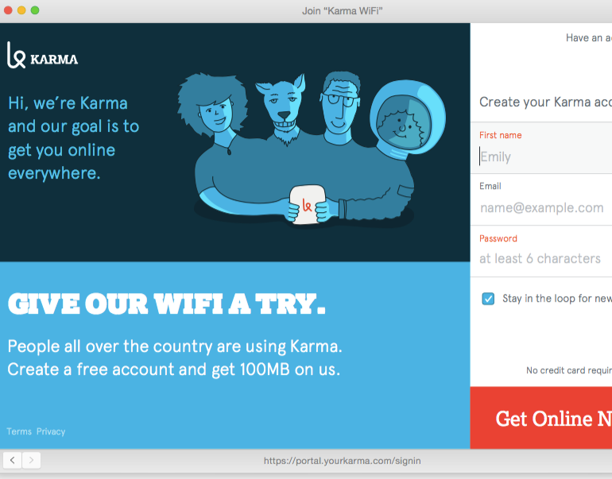Click the Get Online Now button
Screen dimensions: 612x479
[x=541, y=418]
